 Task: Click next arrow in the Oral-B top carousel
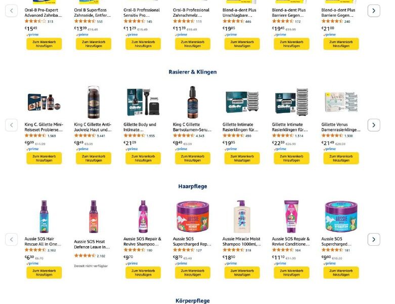click(374, 11)
